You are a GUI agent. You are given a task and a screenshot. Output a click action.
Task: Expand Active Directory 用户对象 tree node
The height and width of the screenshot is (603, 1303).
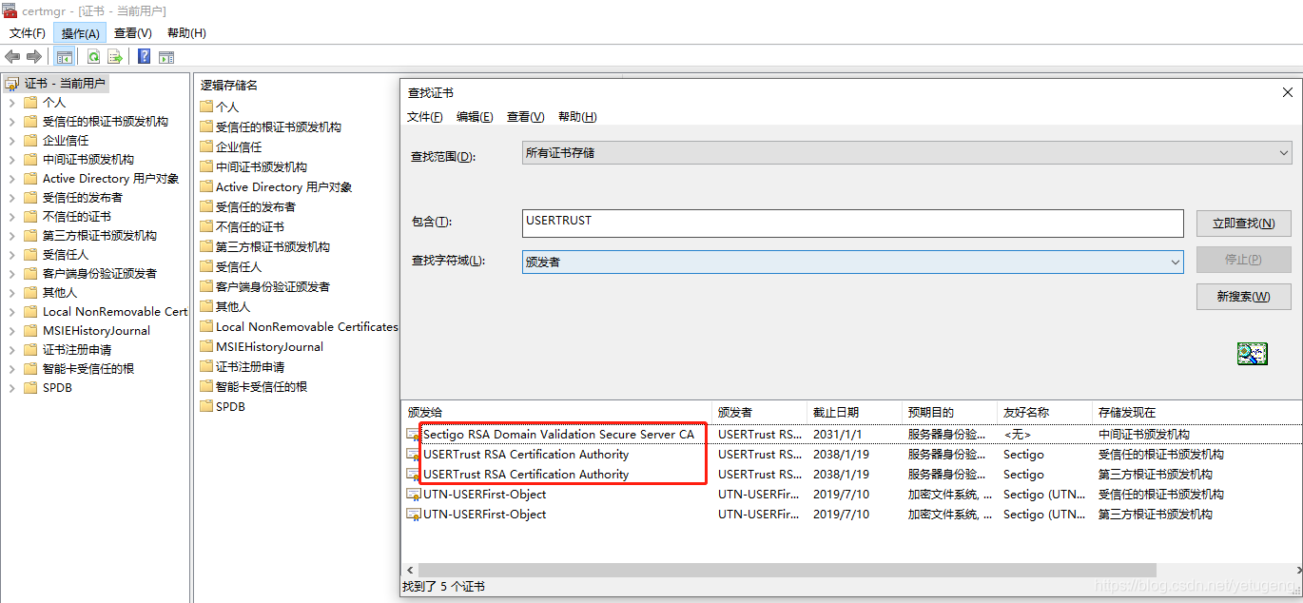tap(11, 178)
